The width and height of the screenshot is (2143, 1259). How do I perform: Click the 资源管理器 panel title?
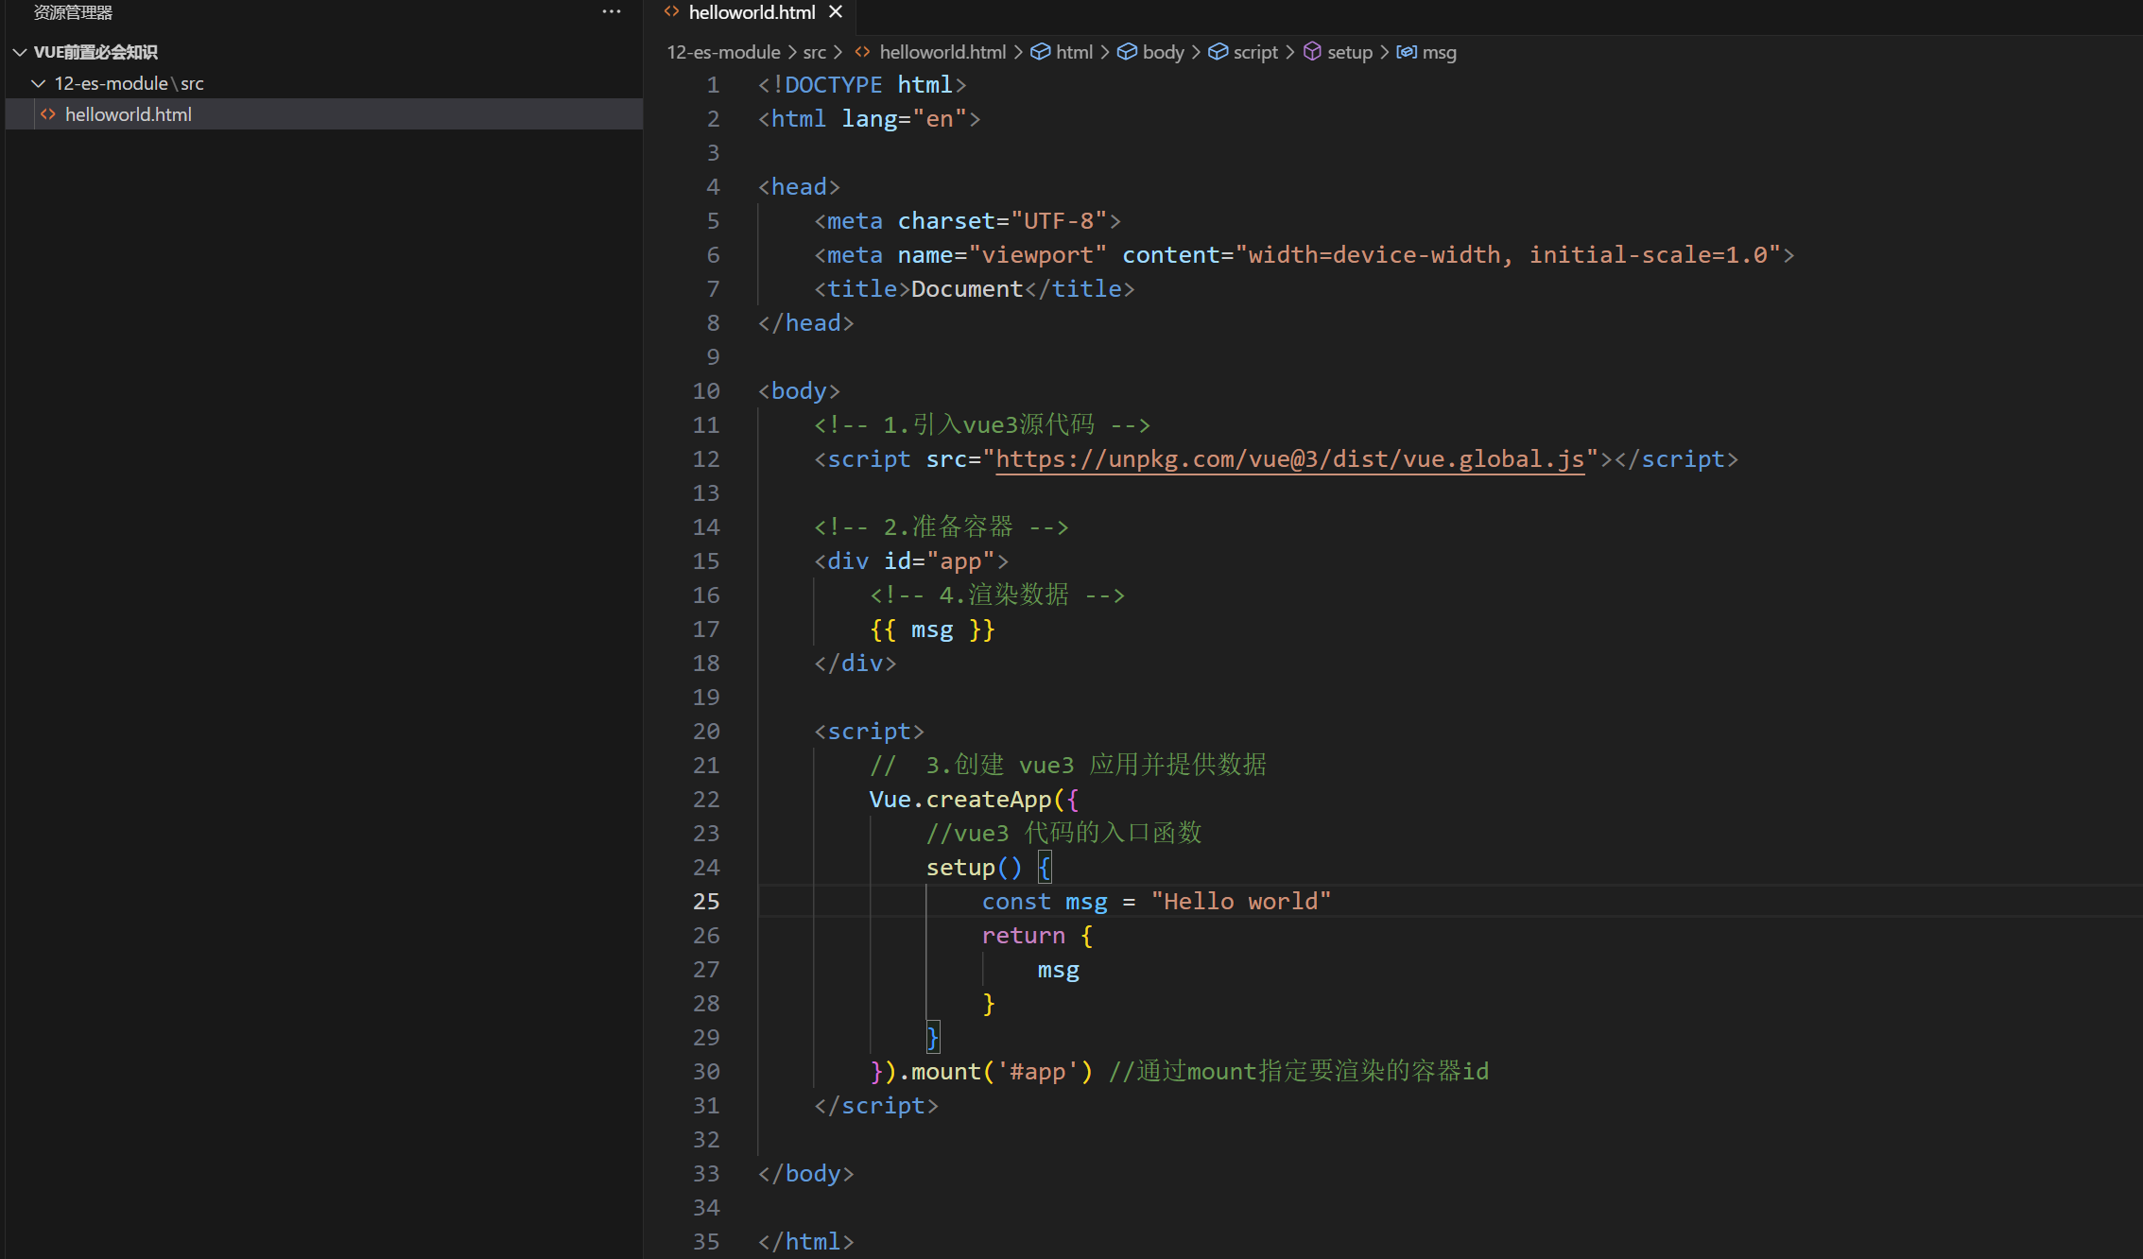(x=73, y=12)
